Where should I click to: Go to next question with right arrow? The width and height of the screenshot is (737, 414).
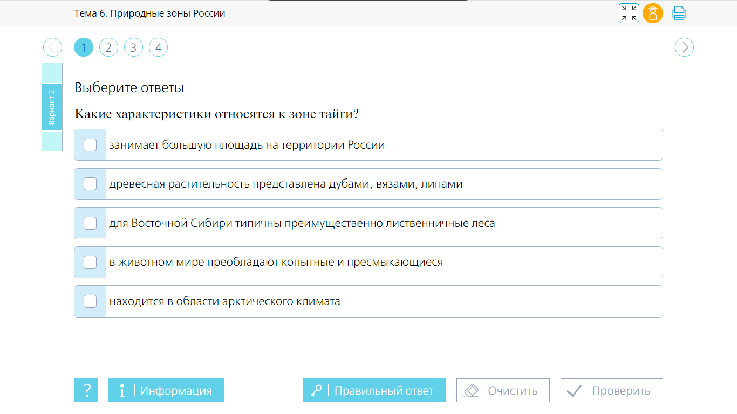pos(684,47)
